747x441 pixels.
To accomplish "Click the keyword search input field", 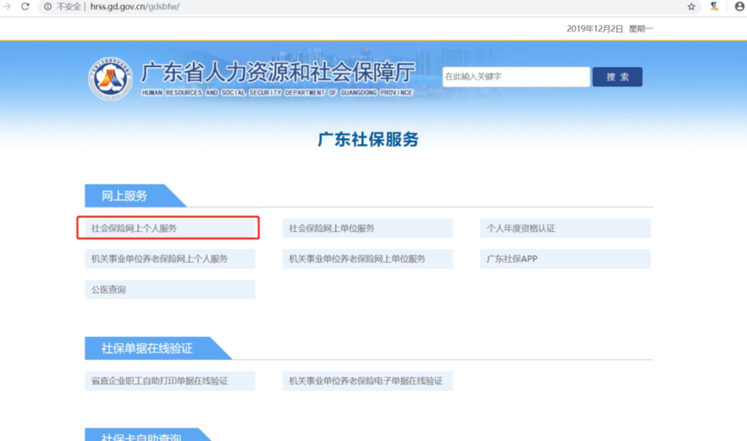I will pos(516,77).
